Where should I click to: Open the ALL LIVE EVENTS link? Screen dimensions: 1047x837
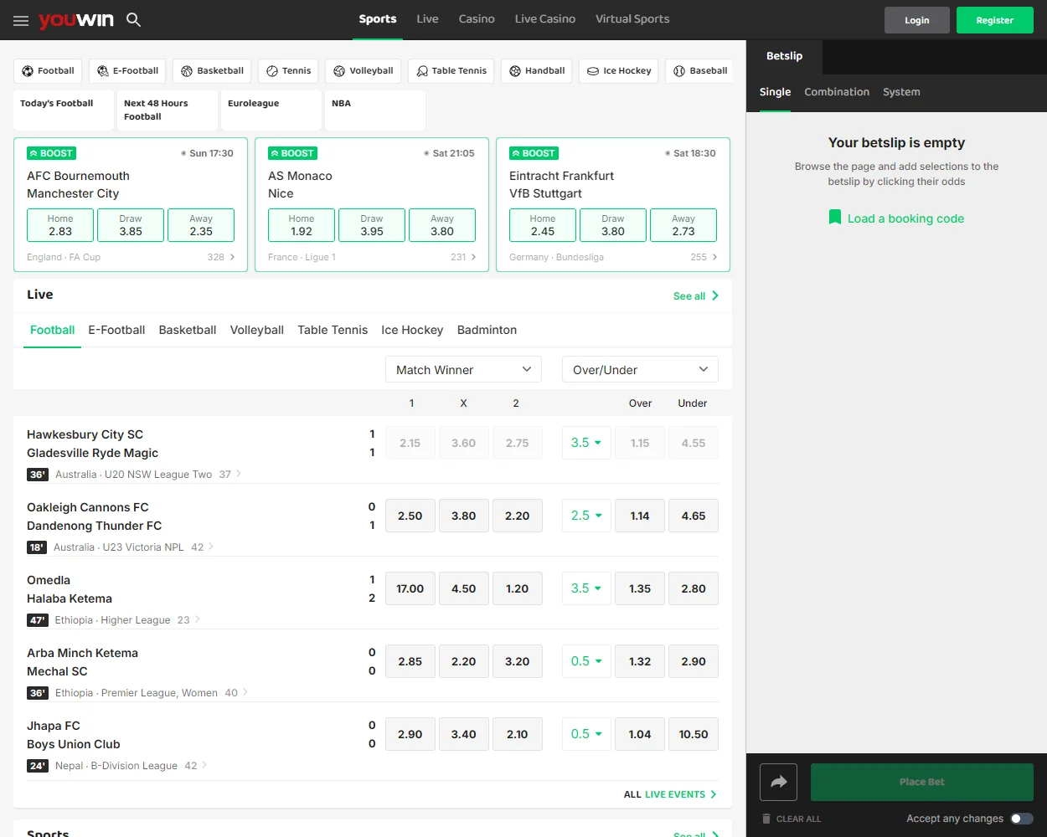(x=670, y=794)
